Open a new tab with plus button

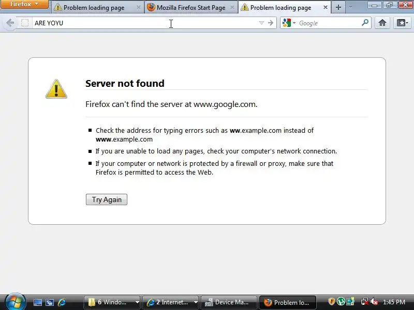click(338, 7)
